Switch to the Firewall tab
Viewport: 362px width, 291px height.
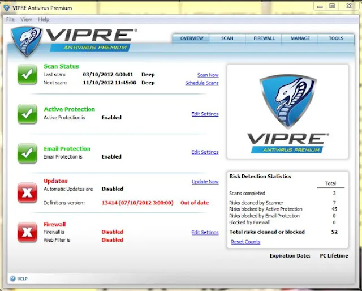pyautogui.click(x=264, y=38)
